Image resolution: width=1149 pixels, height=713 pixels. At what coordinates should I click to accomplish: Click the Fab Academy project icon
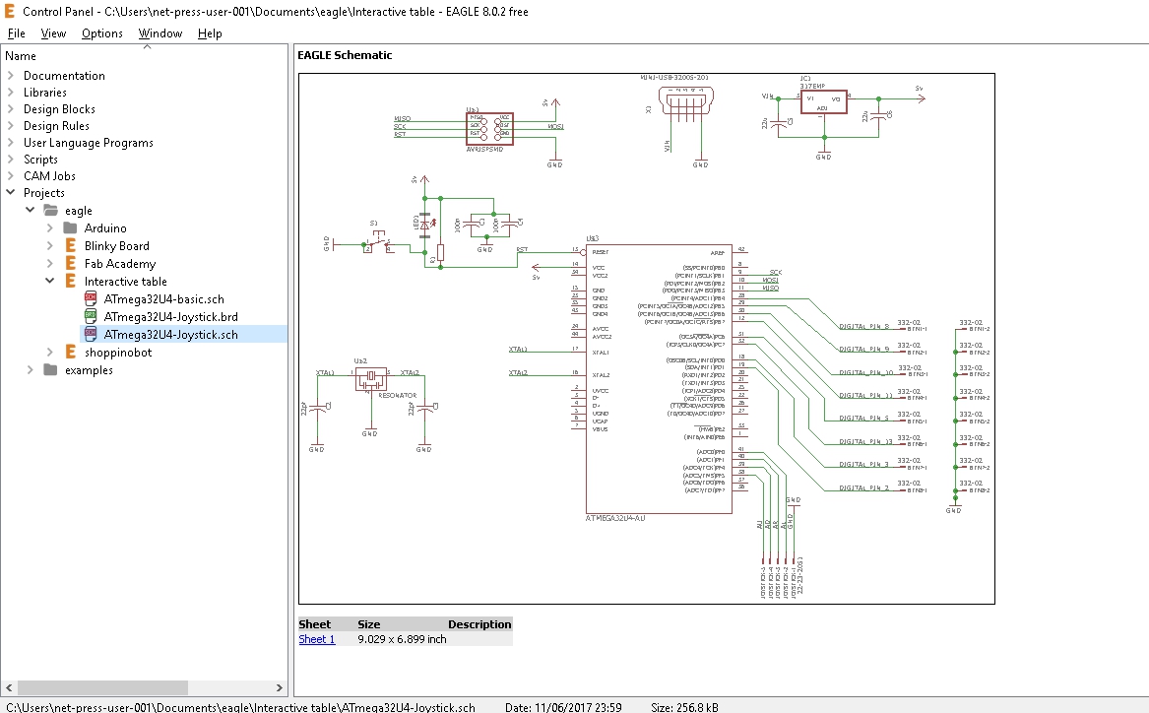70,264
